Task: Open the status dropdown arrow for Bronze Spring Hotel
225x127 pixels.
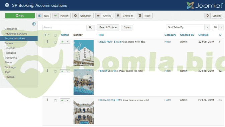Action: click(68, 100)
